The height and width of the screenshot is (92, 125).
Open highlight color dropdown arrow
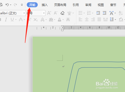point(55,20)
